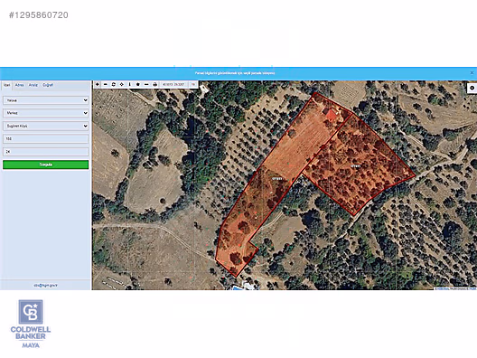
Task: Open the Merkez district dropdown
Action: [46, 113]
